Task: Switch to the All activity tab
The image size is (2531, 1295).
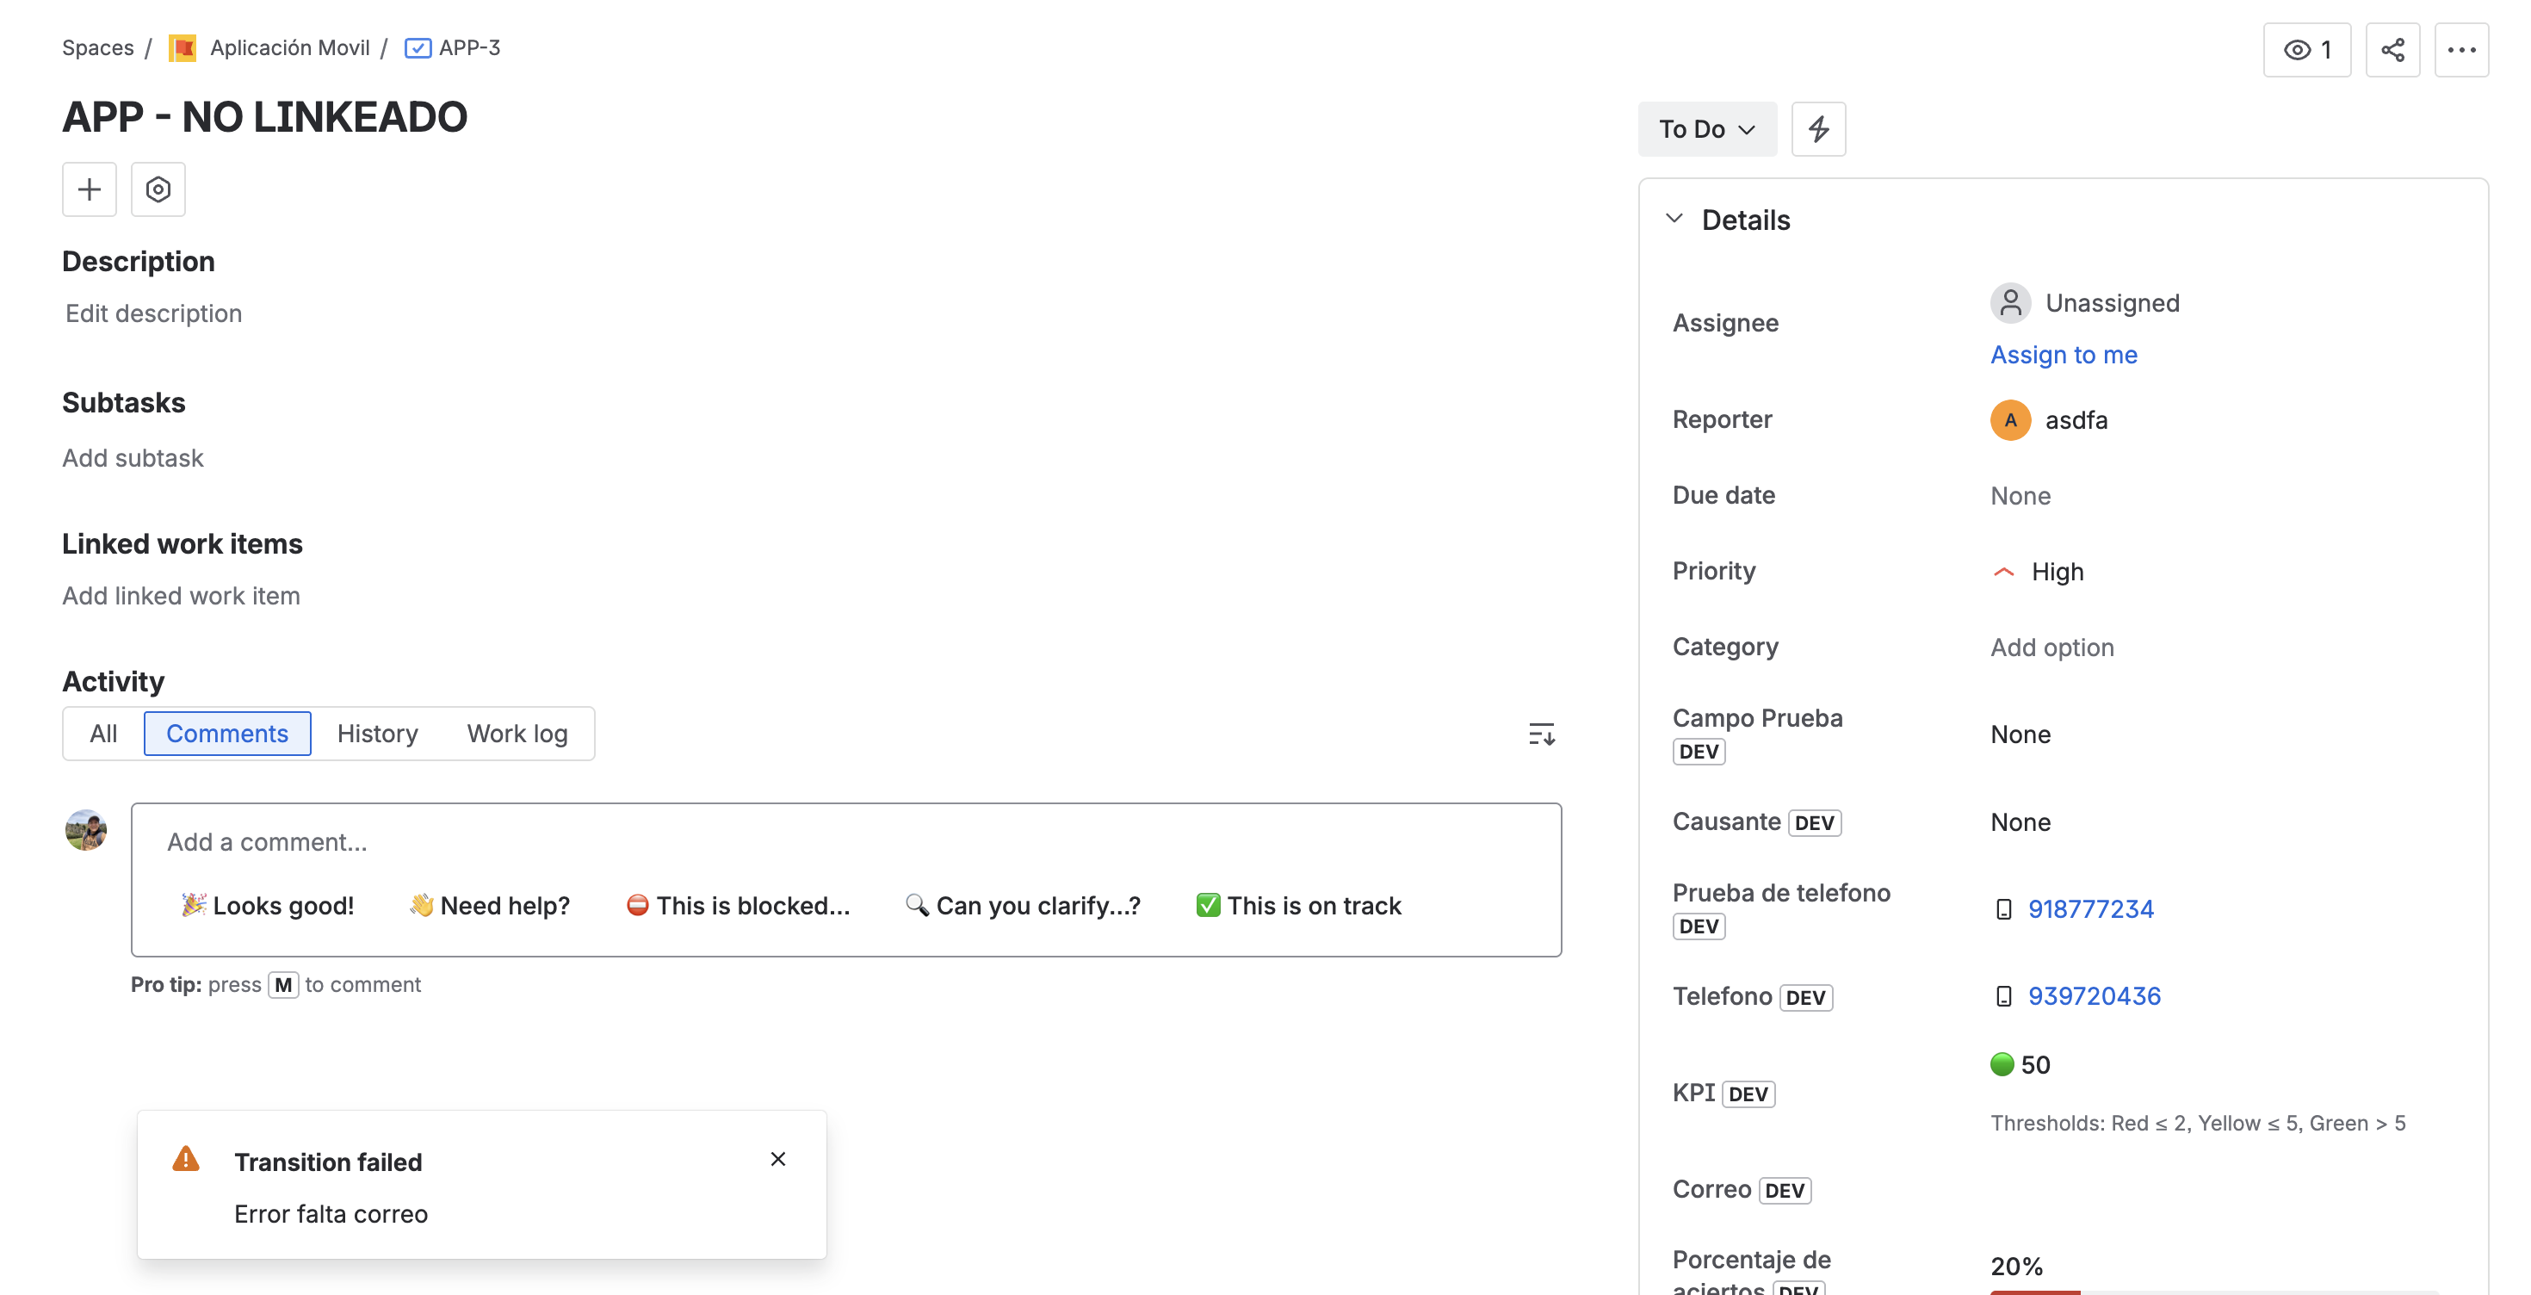Action: (103, 734)
